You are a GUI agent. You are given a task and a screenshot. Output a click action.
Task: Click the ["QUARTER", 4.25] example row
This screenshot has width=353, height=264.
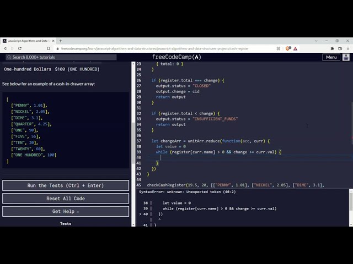[x=31, y=124]
